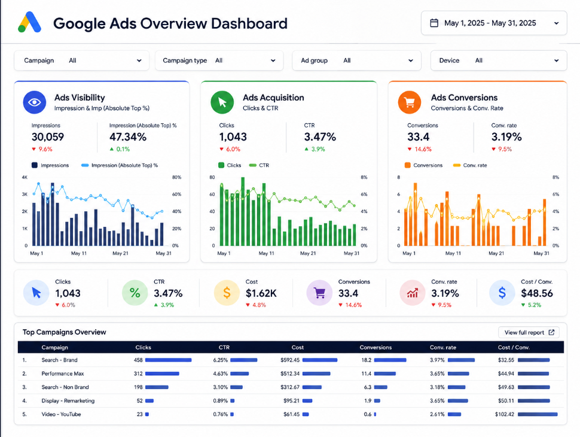Sort table by Conv. rate column header
This screenshot has width=580, height=437.
coord(442,347)
